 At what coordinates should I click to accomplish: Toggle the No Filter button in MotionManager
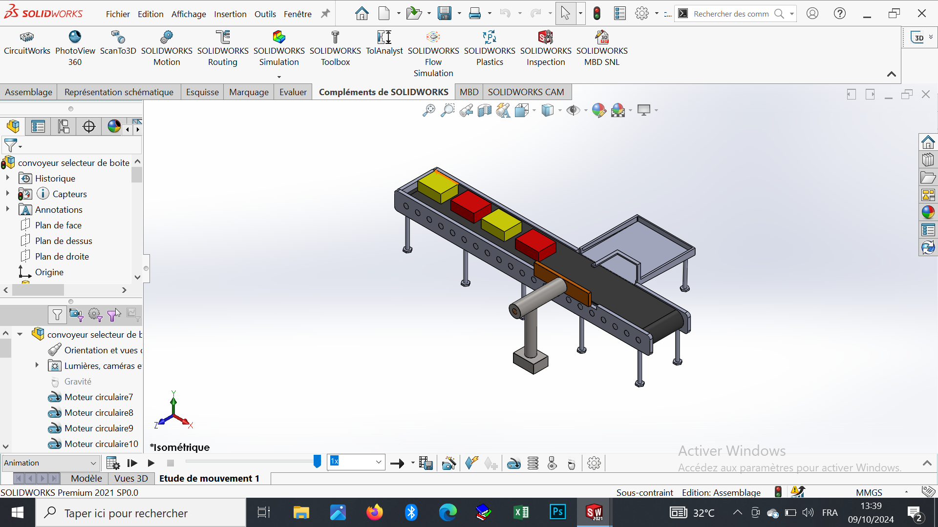pyautogui.click(x=57, y=315)
